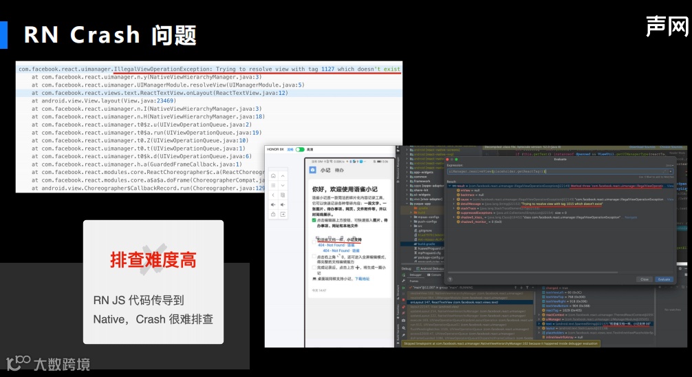Click the left speaker volume icon in device panel
The image size is (692, 377).
[x=273, y=204]
